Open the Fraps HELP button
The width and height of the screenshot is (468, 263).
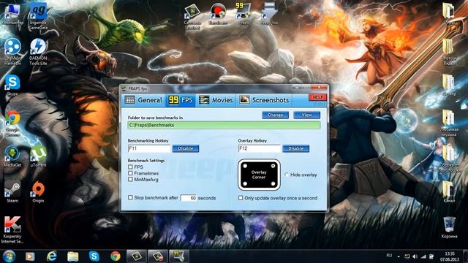coord(317,97)
